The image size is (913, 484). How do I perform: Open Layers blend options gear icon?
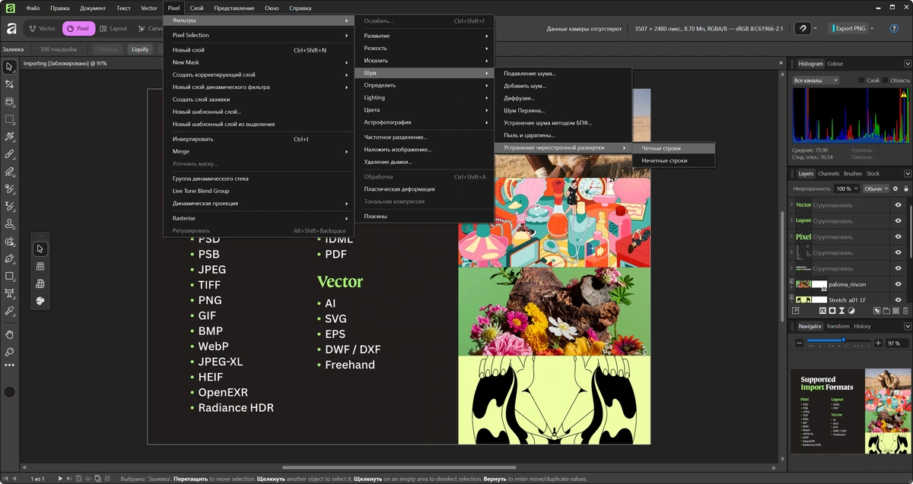pyautogui.click(x=896, y=188)
